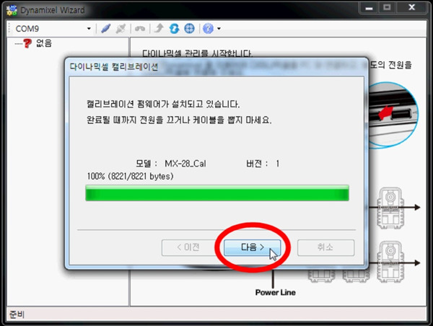The width and height of the screenshot is (433, 326).
Task: Click the green firmware progress bar
Action: [x=216, y=193]
